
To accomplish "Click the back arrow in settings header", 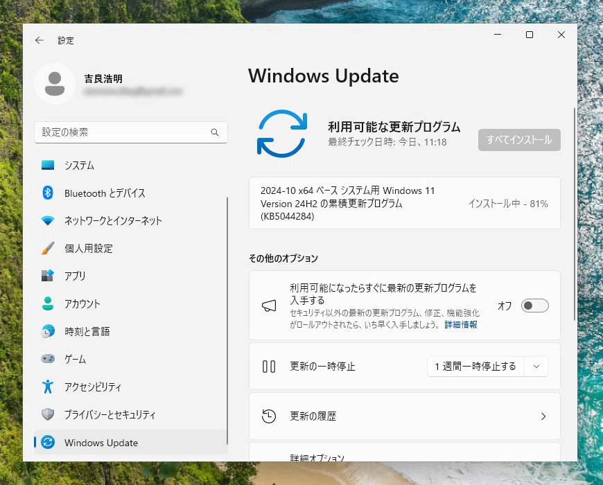I will (40, 40).
